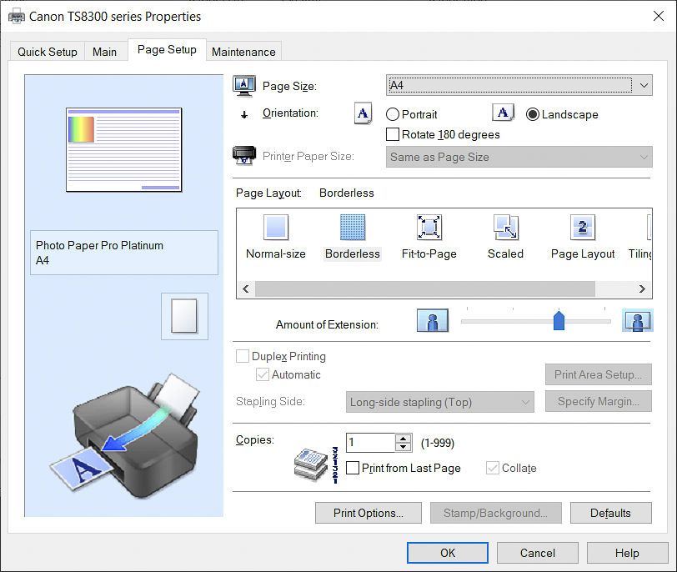Click the Photo Paper Pro Platinum info box

(x=124, y=253)
